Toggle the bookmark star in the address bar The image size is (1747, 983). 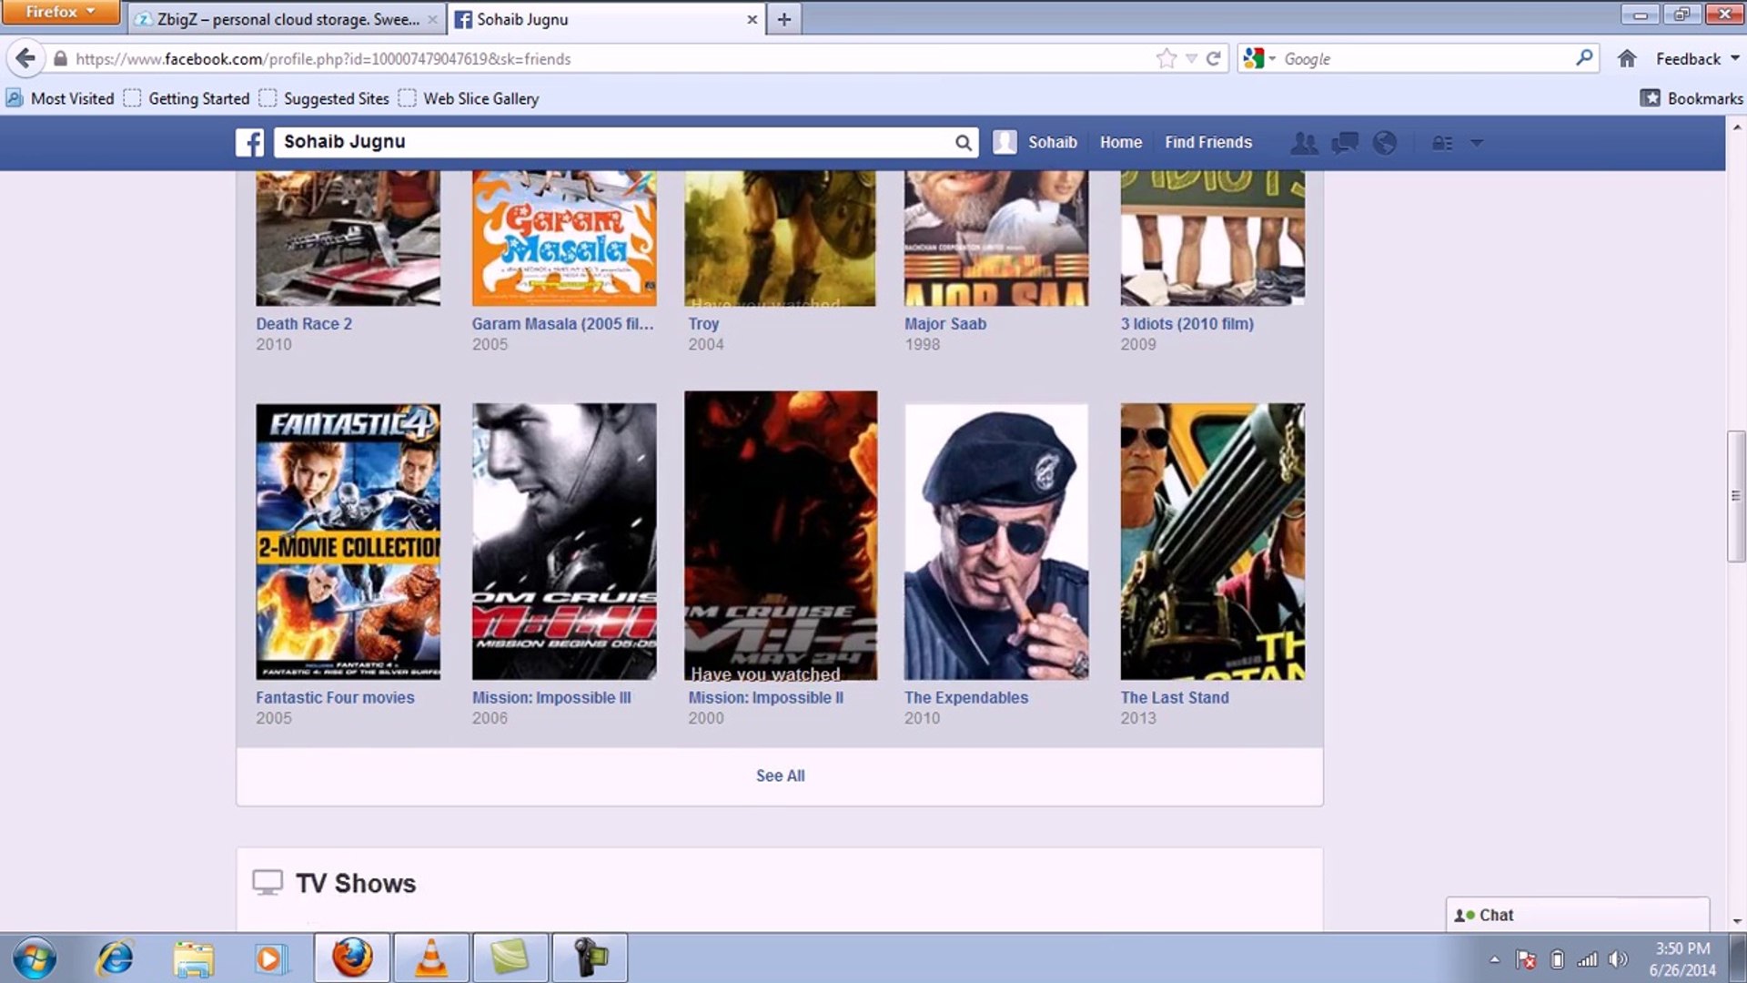click(1166, 58)
